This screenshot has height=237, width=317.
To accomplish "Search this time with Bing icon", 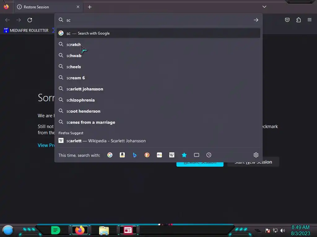I will tap(135, 155).
